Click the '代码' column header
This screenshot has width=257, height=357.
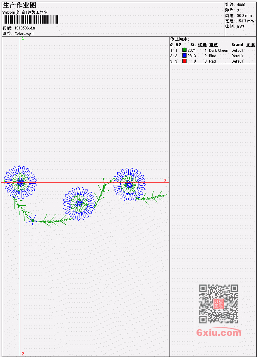(202, 45)
